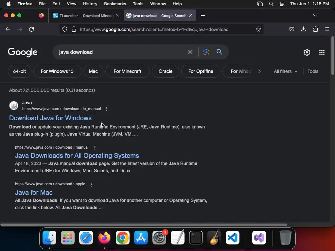This screenshot has height=251, width=335.
Task: Show more filter chips with right chevron
Action: (x=259, y=71)
